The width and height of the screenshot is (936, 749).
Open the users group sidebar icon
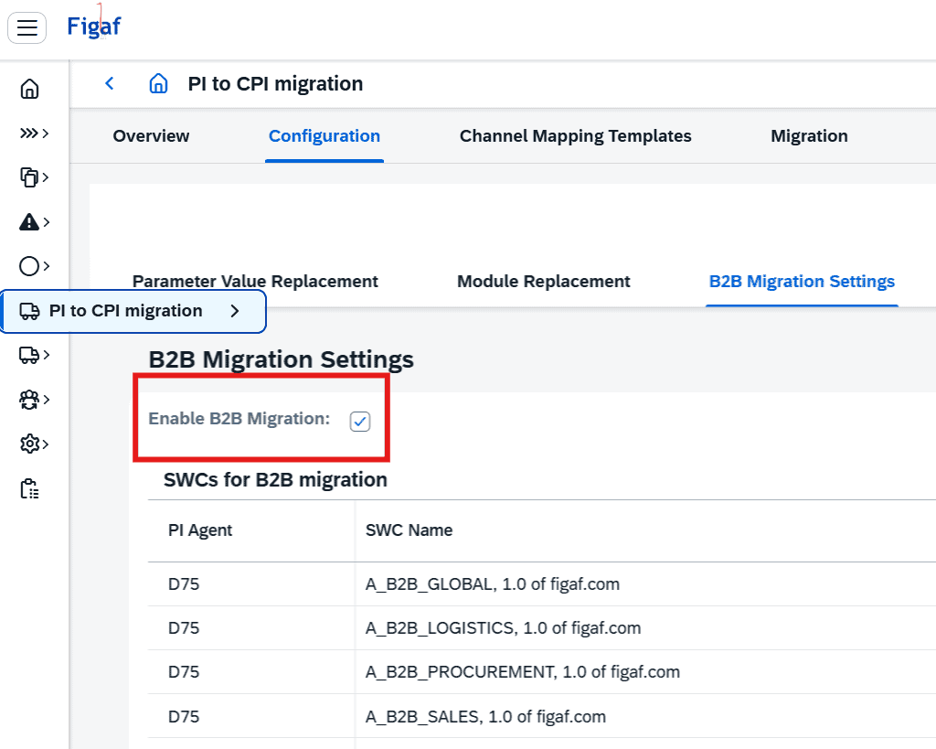click(28, 400)
